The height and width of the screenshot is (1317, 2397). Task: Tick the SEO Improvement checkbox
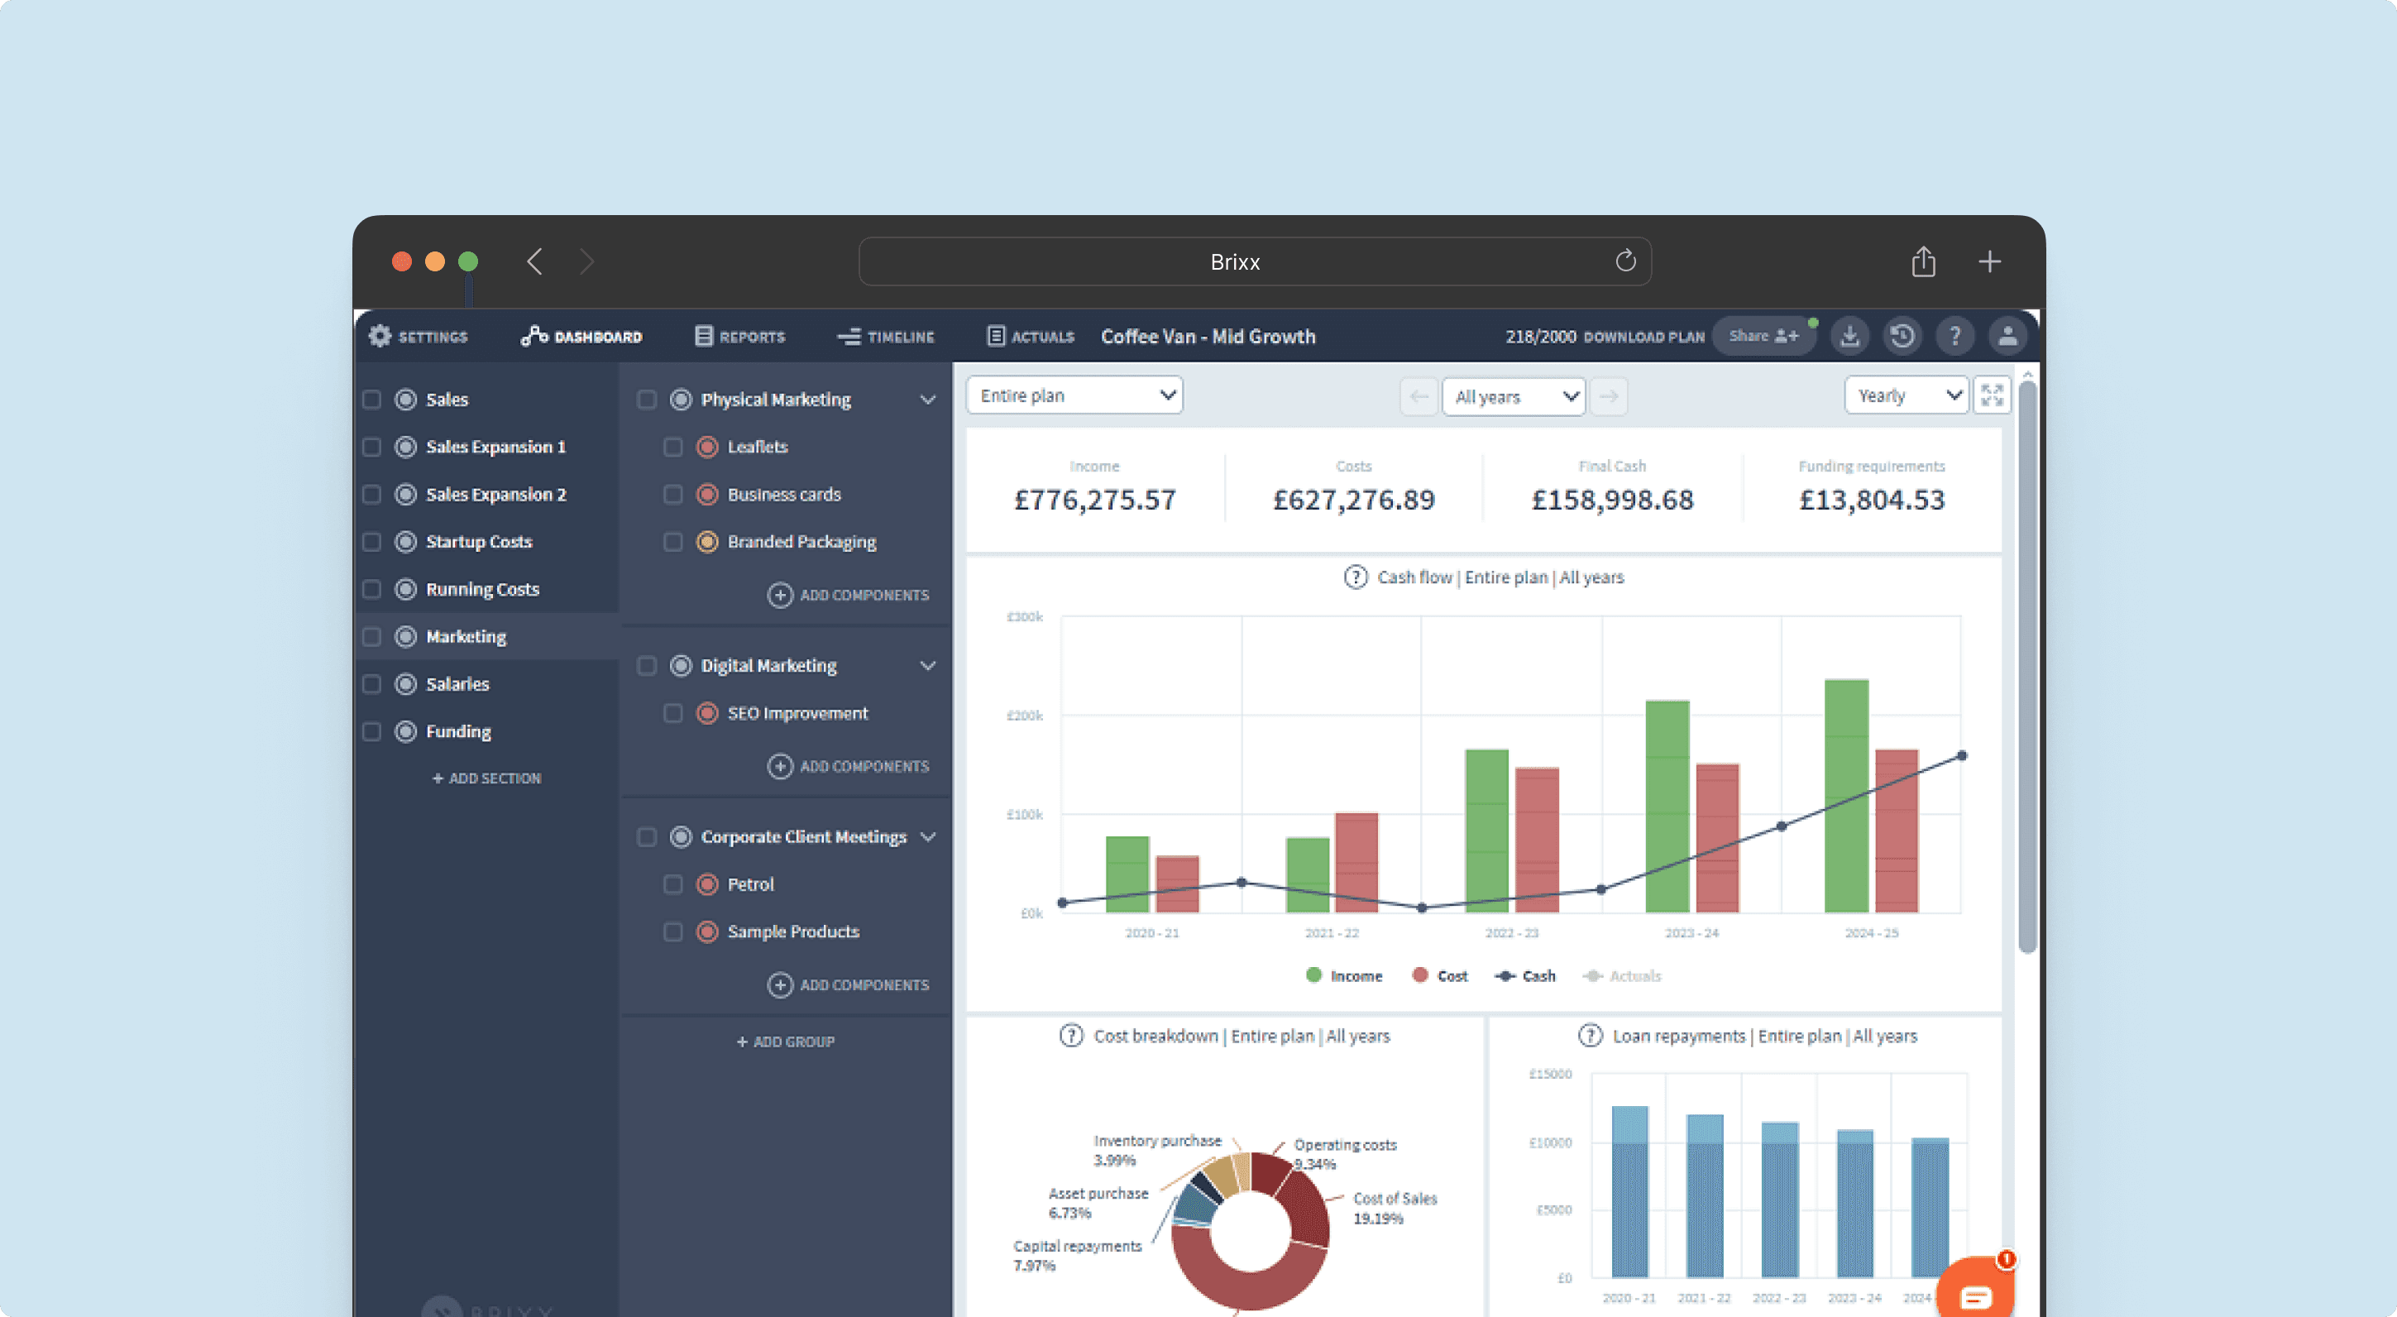(672, 713)
